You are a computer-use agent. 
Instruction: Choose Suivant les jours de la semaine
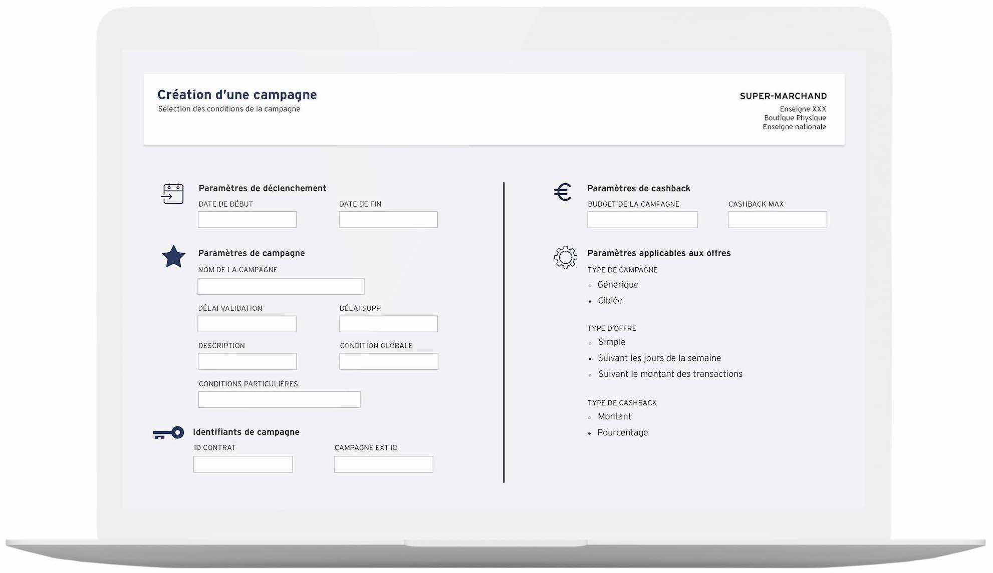(654, 358)
